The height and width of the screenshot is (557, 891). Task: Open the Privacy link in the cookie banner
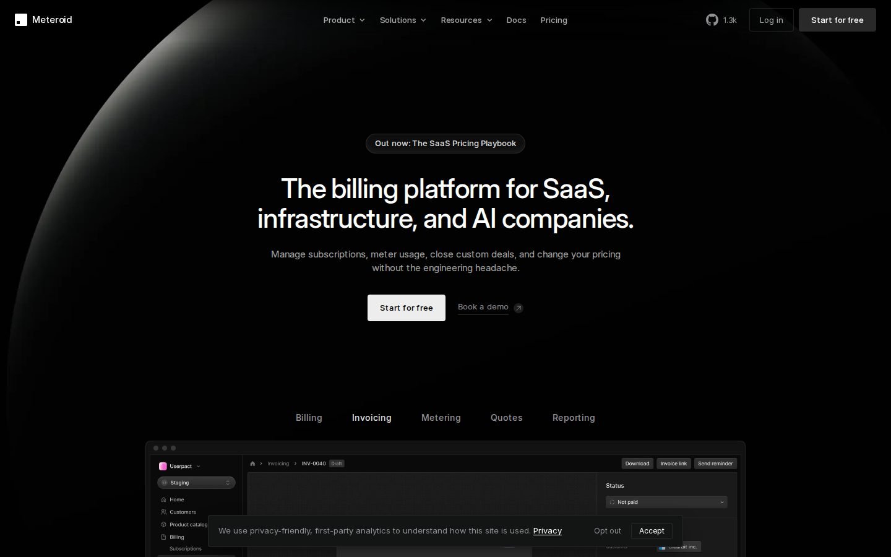point(548,531)
